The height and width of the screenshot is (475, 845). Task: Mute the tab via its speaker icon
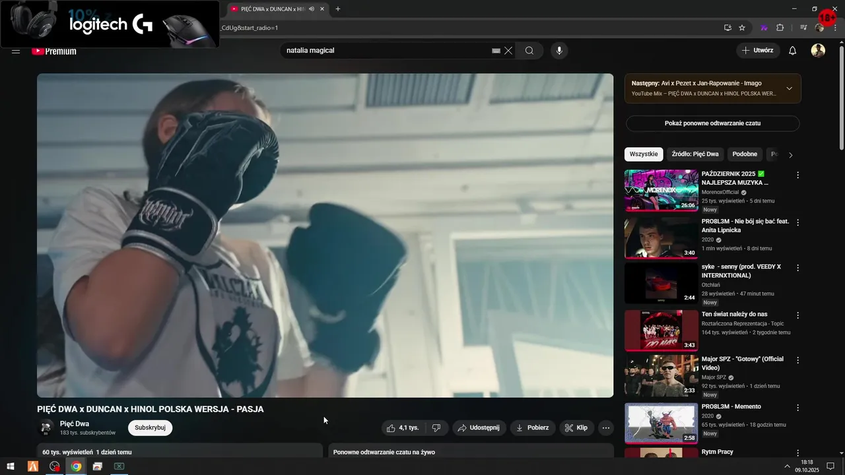pyautogui.click(x=311, y=9)
